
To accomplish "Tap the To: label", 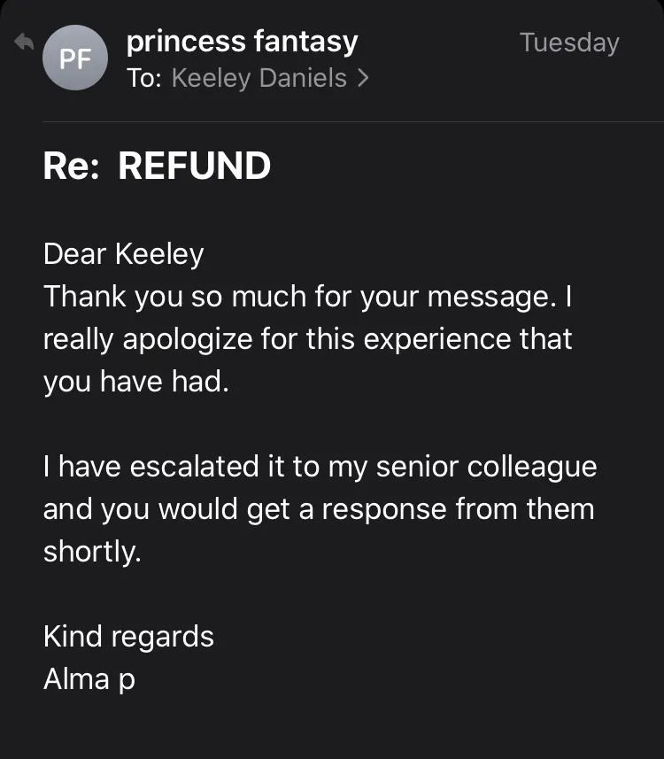I will coord(143,78).
